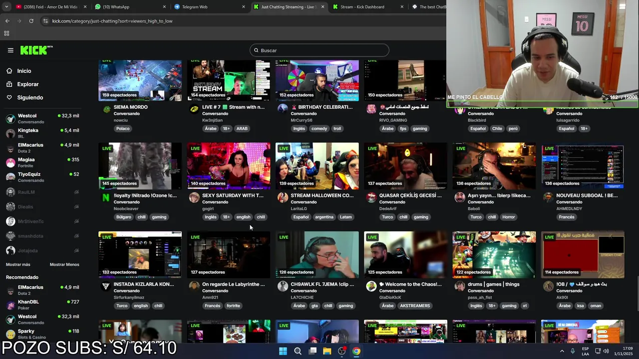Screen dimensions: 639x359
Task: Reload the page with the refresh icon
Action: tap(31, 21)
